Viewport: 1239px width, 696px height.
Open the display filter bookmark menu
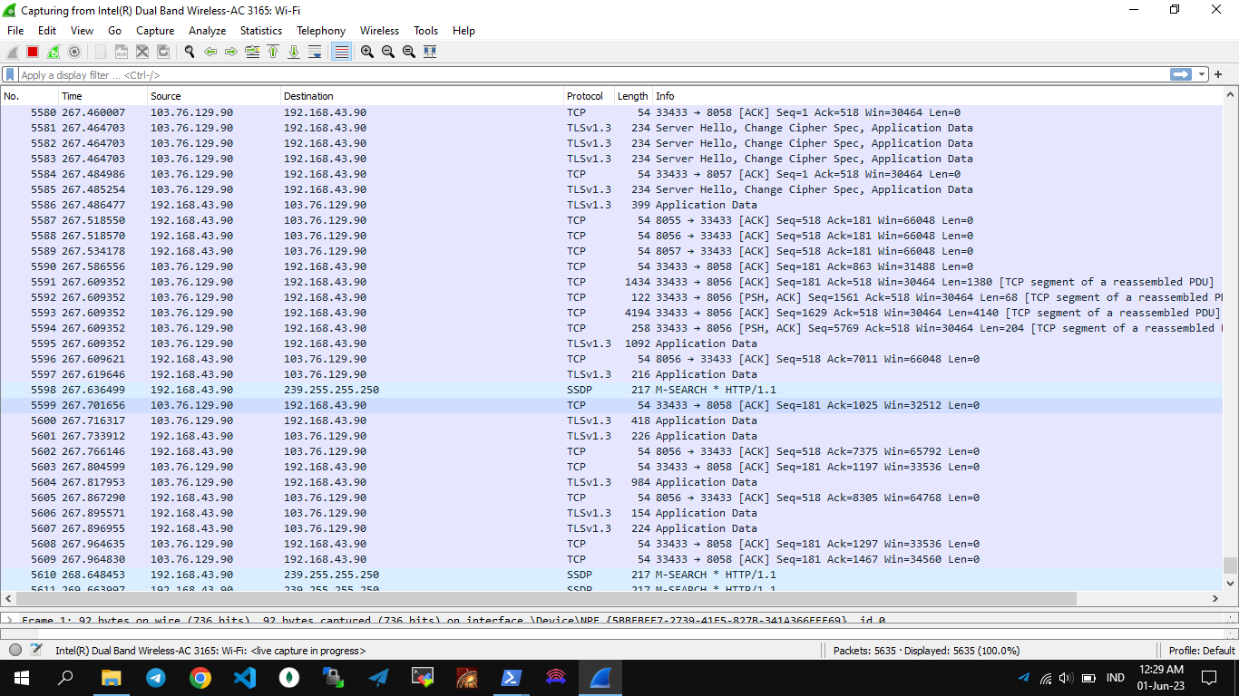[10, 75]
